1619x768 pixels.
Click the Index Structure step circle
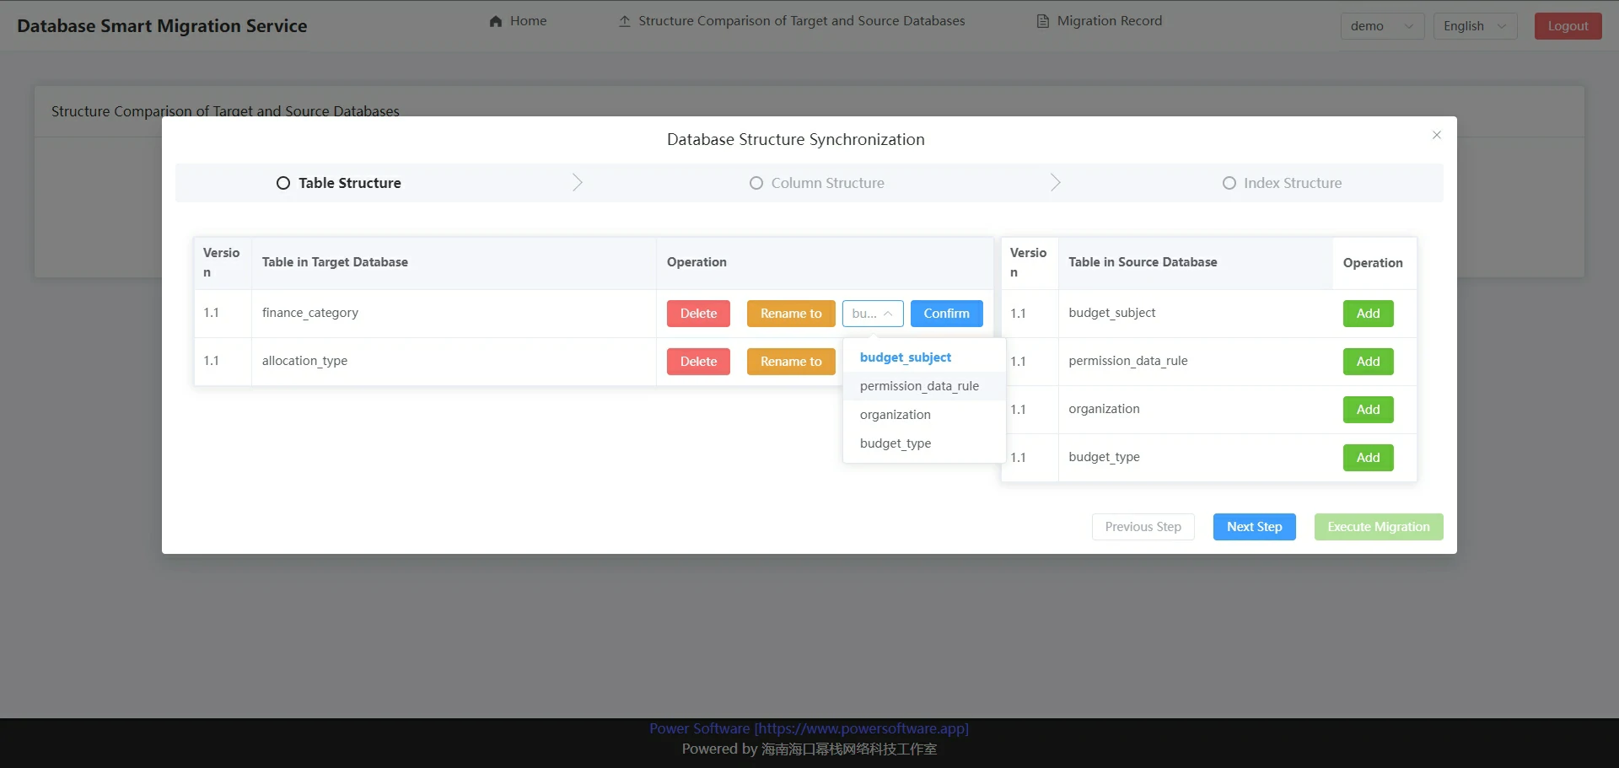1229,183
